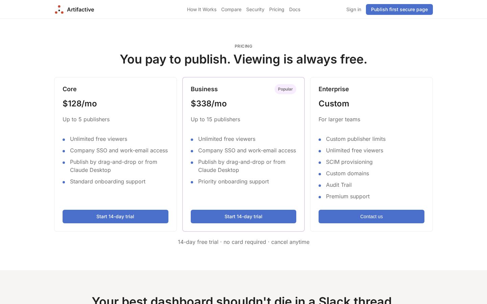Click Business 'Company SSO and work-email access'
The image size is (487, 304).
(247, 150)
